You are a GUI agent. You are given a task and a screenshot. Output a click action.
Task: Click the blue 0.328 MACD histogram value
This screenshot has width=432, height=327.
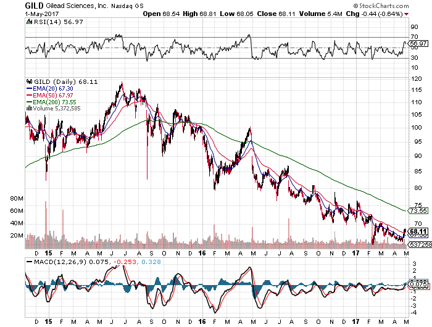coord(151,262)
